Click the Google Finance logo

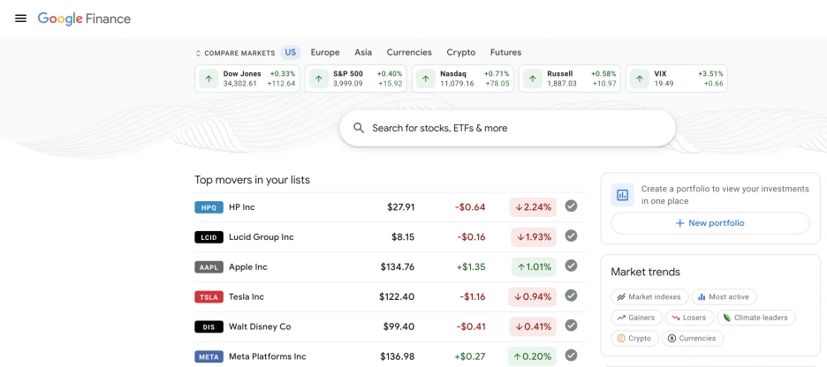[x=84, y=19]
